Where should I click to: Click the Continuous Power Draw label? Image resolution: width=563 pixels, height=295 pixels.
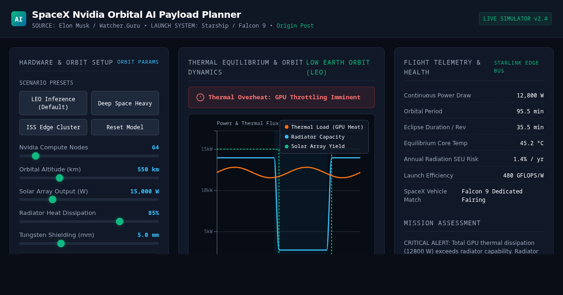click(437, 96)
